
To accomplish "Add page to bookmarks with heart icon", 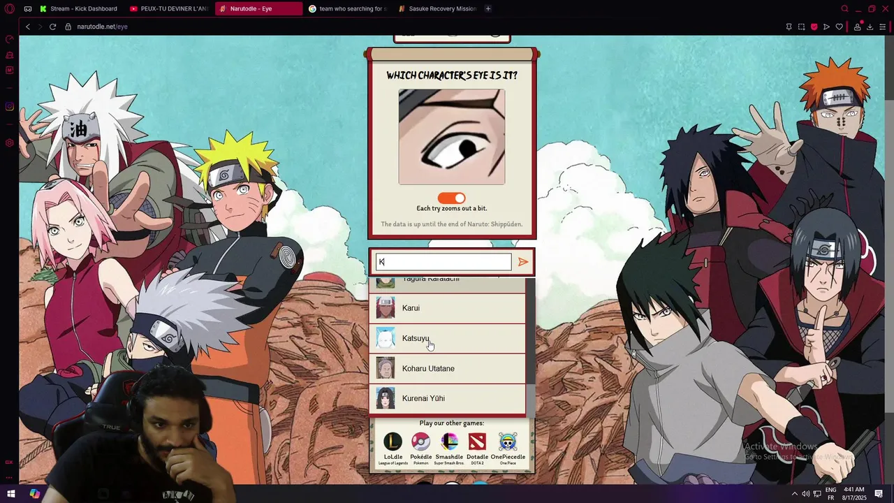I will (839, 27).
